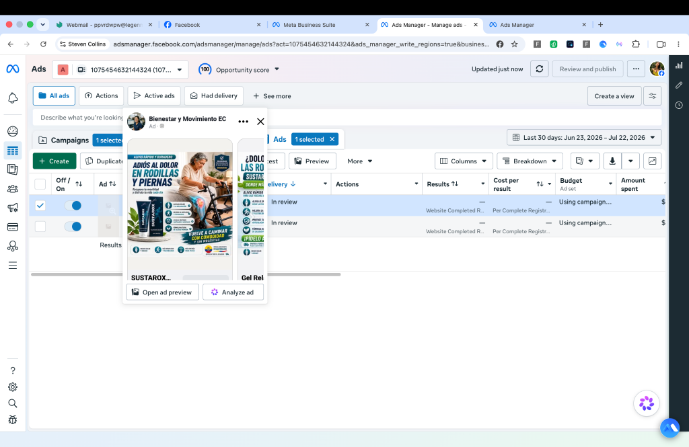This screenshot has height=447, width=689.
Task: Open the export options arrow beside download
Action: pyautogui.click(x=630, y=161)
